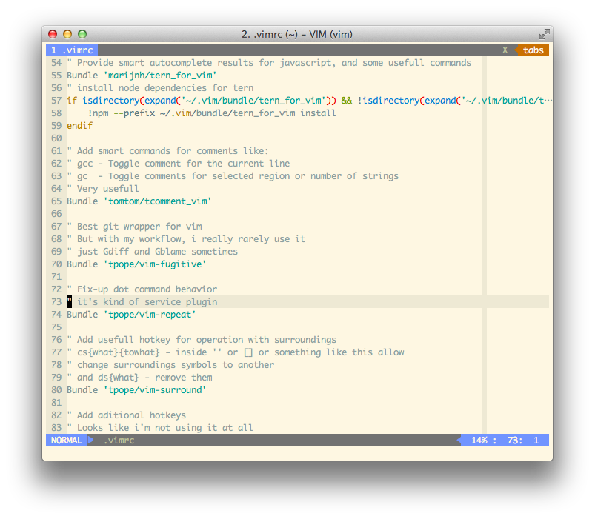Click the 'tpope/vim-surround' string
The image size is (595, 519).
[x=155, y=390]
